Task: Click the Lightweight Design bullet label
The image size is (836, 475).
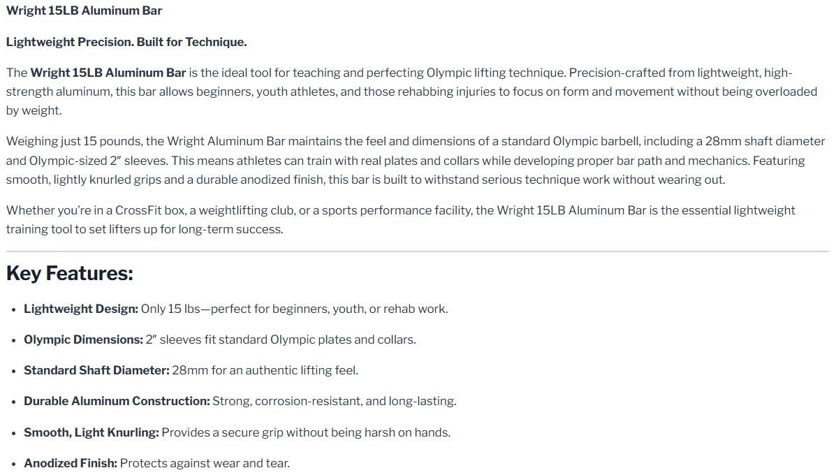Action: tap(81, 309)
